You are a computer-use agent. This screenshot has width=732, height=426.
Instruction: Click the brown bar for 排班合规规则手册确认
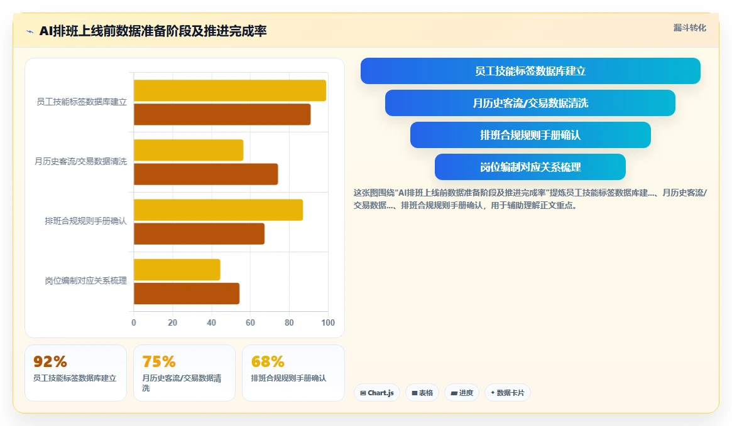(x=199, y=233)
